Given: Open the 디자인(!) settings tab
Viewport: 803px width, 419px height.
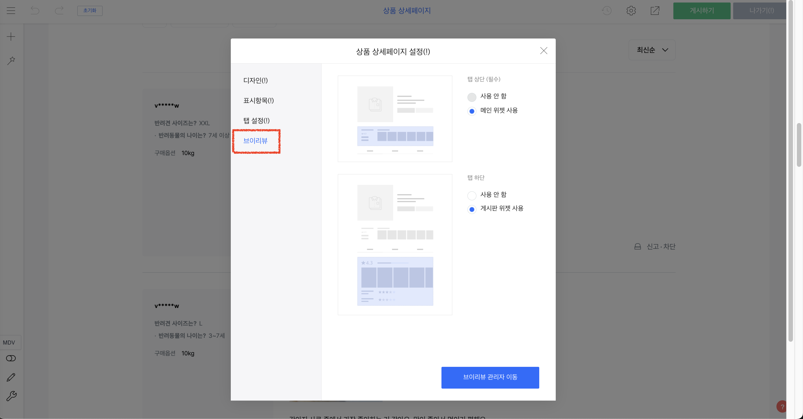Looking at the screenshot, I should [x=255, y=81].
